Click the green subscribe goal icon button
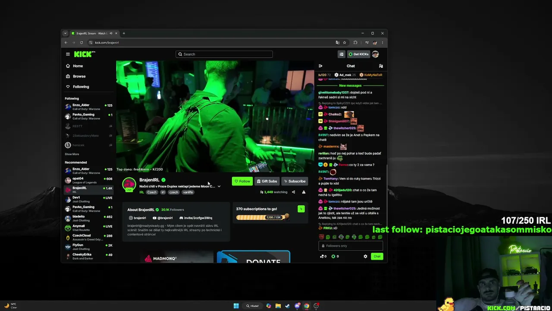 301,209
